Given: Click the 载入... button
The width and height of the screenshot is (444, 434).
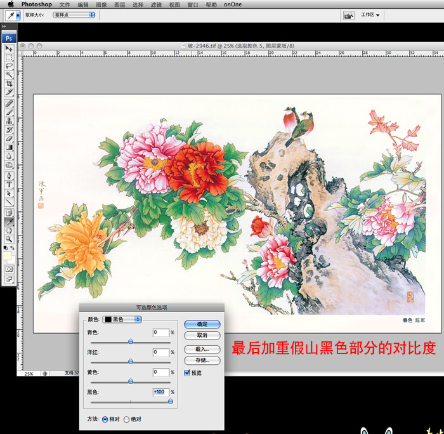Looking at the screenshot, I should [x=202, y=350].
